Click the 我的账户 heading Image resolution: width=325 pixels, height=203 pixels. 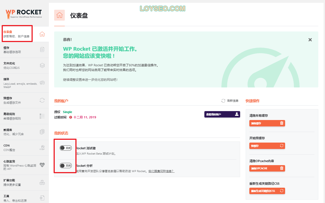[61, 101]
